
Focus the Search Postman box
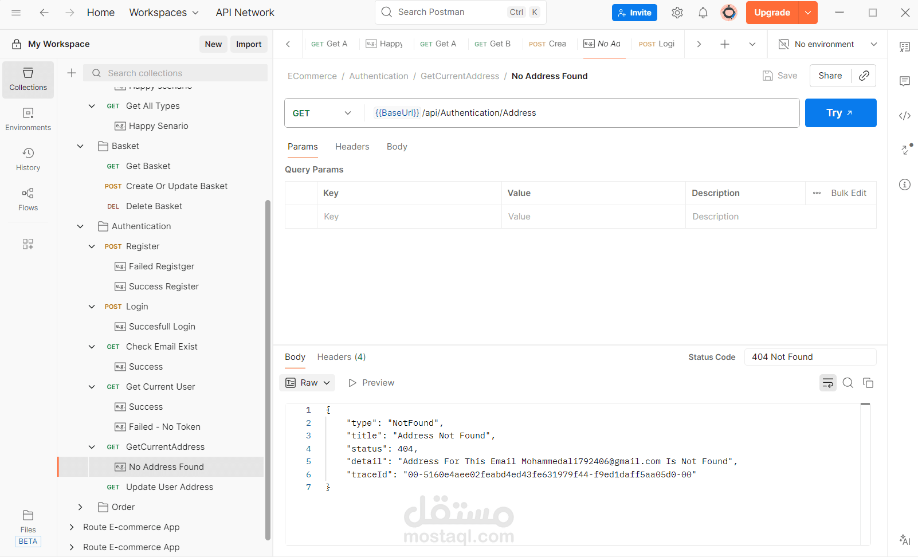tap(461, 12)
